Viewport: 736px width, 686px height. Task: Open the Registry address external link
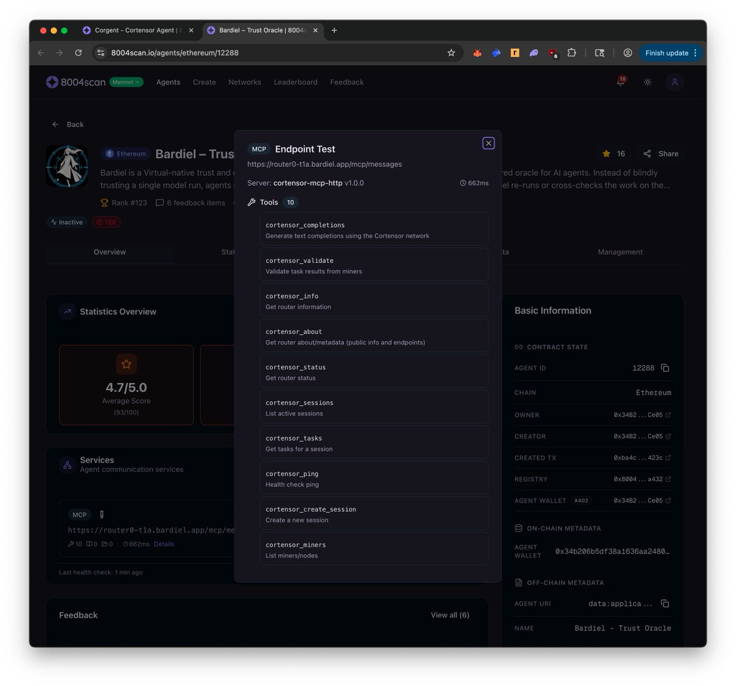click(x=668, y=479)
